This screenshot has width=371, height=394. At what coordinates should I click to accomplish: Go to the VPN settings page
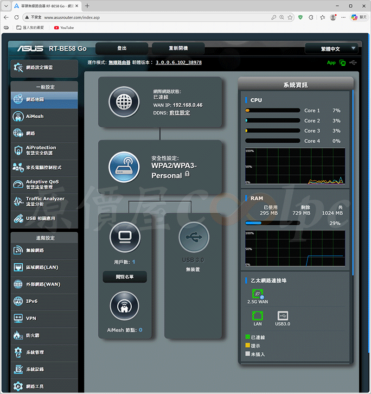pyautogui.click(x=44, y=318)
